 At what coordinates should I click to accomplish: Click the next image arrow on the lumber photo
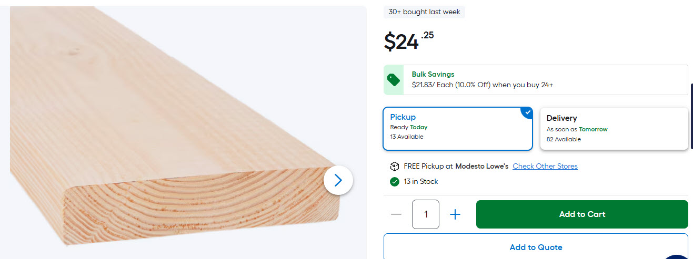coord(338,181)
